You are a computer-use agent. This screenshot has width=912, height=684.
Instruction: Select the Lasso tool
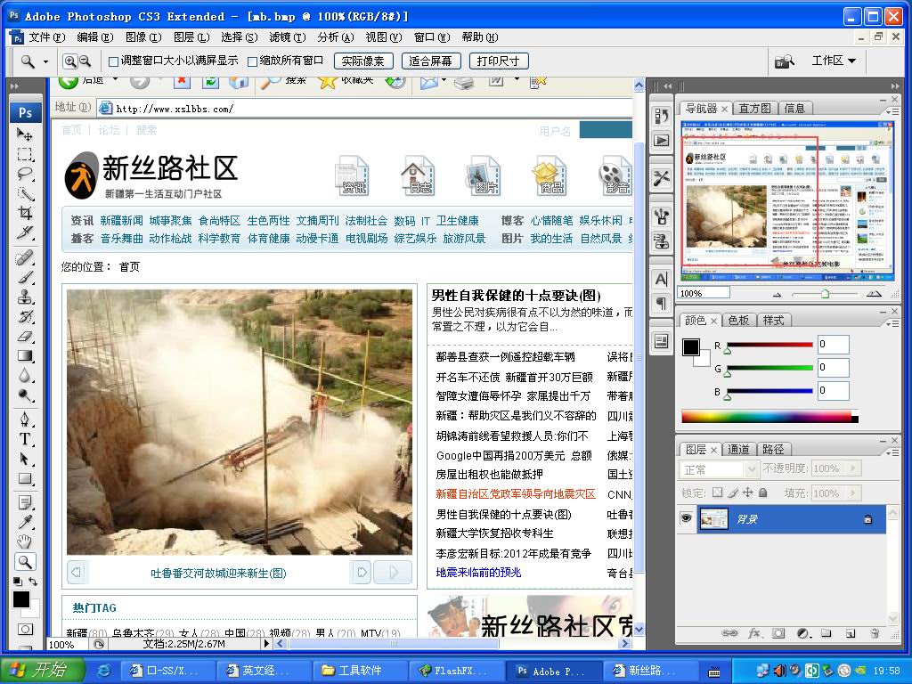[25, 174]
